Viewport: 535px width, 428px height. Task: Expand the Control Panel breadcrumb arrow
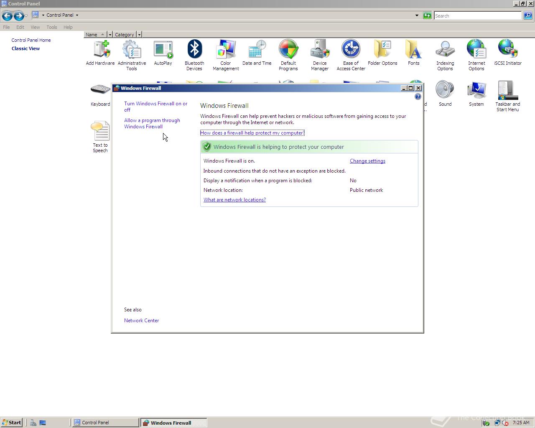click(77, 15)
